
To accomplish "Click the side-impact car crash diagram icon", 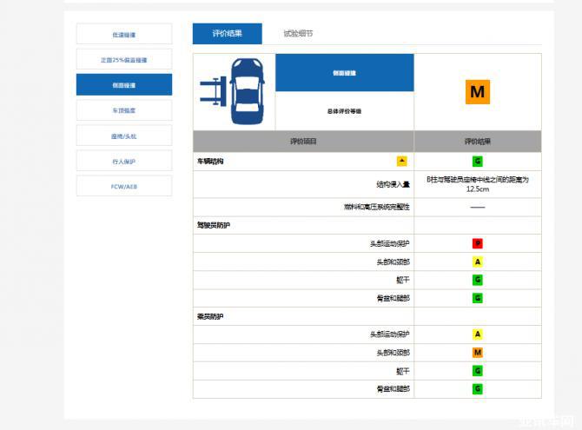I will (234, 91).
